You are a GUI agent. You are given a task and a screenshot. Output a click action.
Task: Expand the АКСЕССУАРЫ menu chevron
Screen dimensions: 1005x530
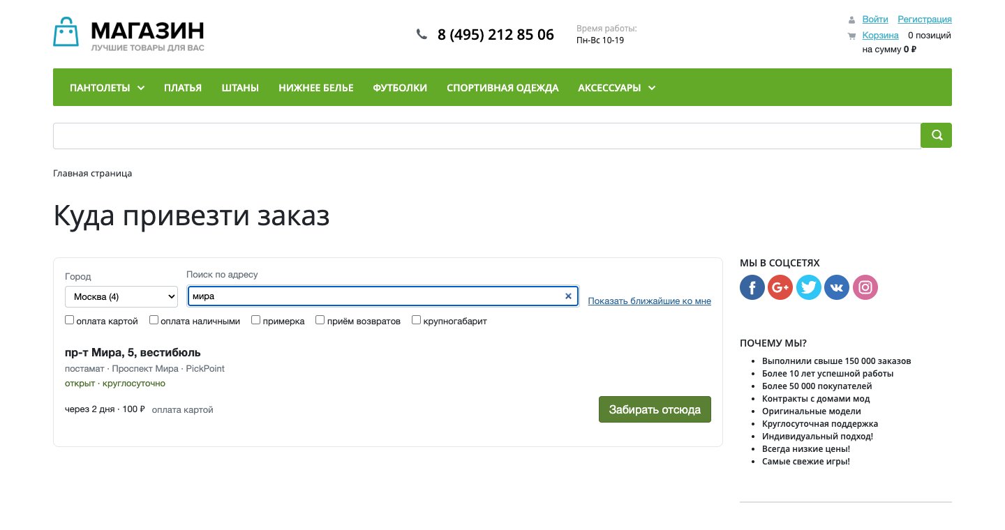652,88
